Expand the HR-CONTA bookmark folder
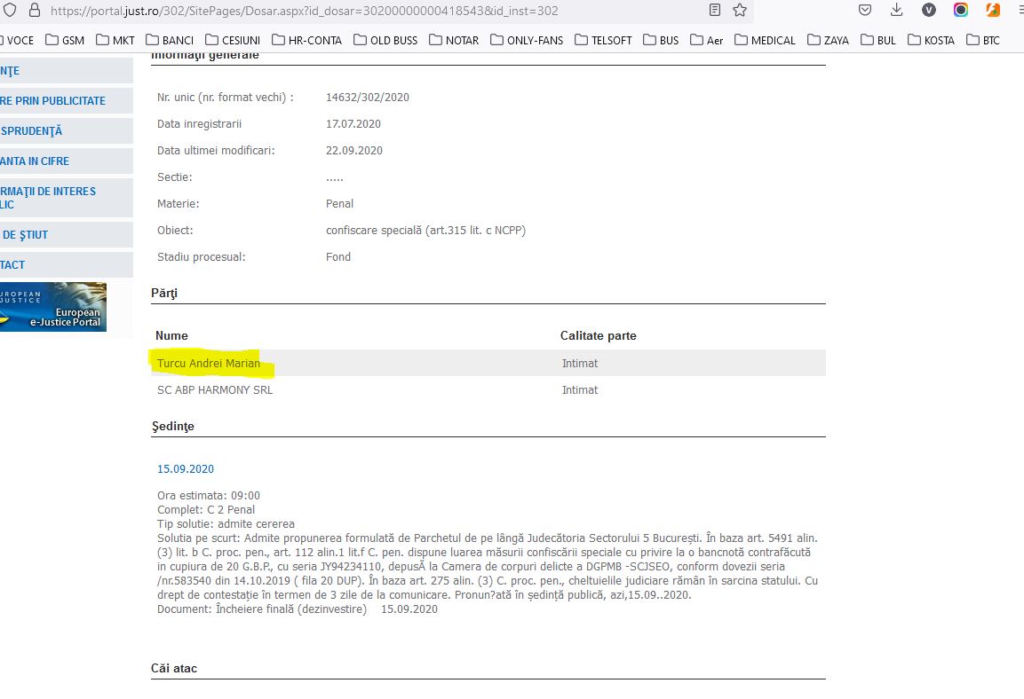The image size is (1024, 699). (x=306, y=40)
